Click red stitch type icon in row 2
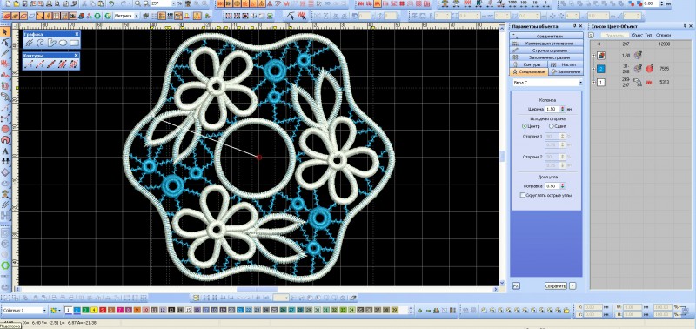The image size is (696, 329). pos(648,69)
